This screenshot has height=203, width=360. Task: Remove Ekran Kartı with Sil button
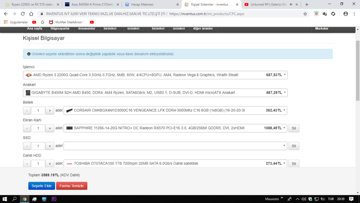click(x=294, y=128)
